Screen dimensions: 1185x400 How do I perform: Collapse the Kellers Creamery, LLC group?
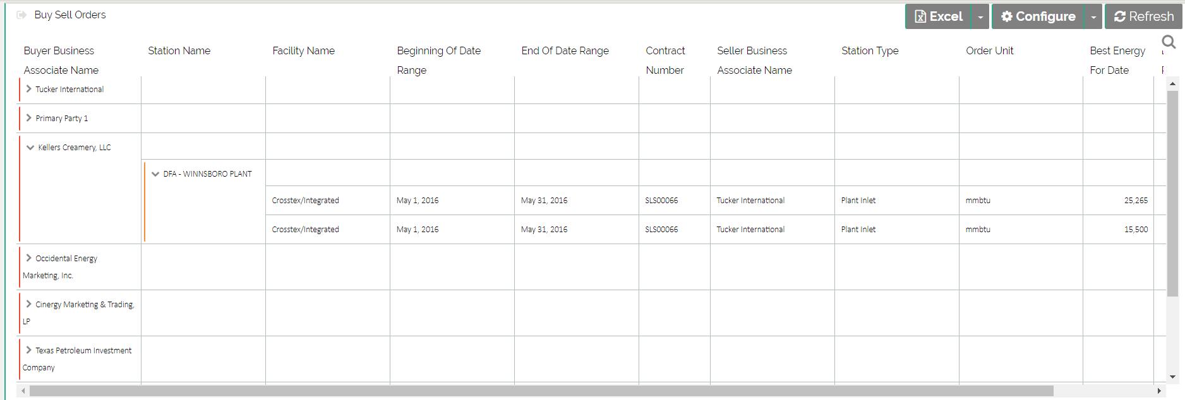coord(30,148)
